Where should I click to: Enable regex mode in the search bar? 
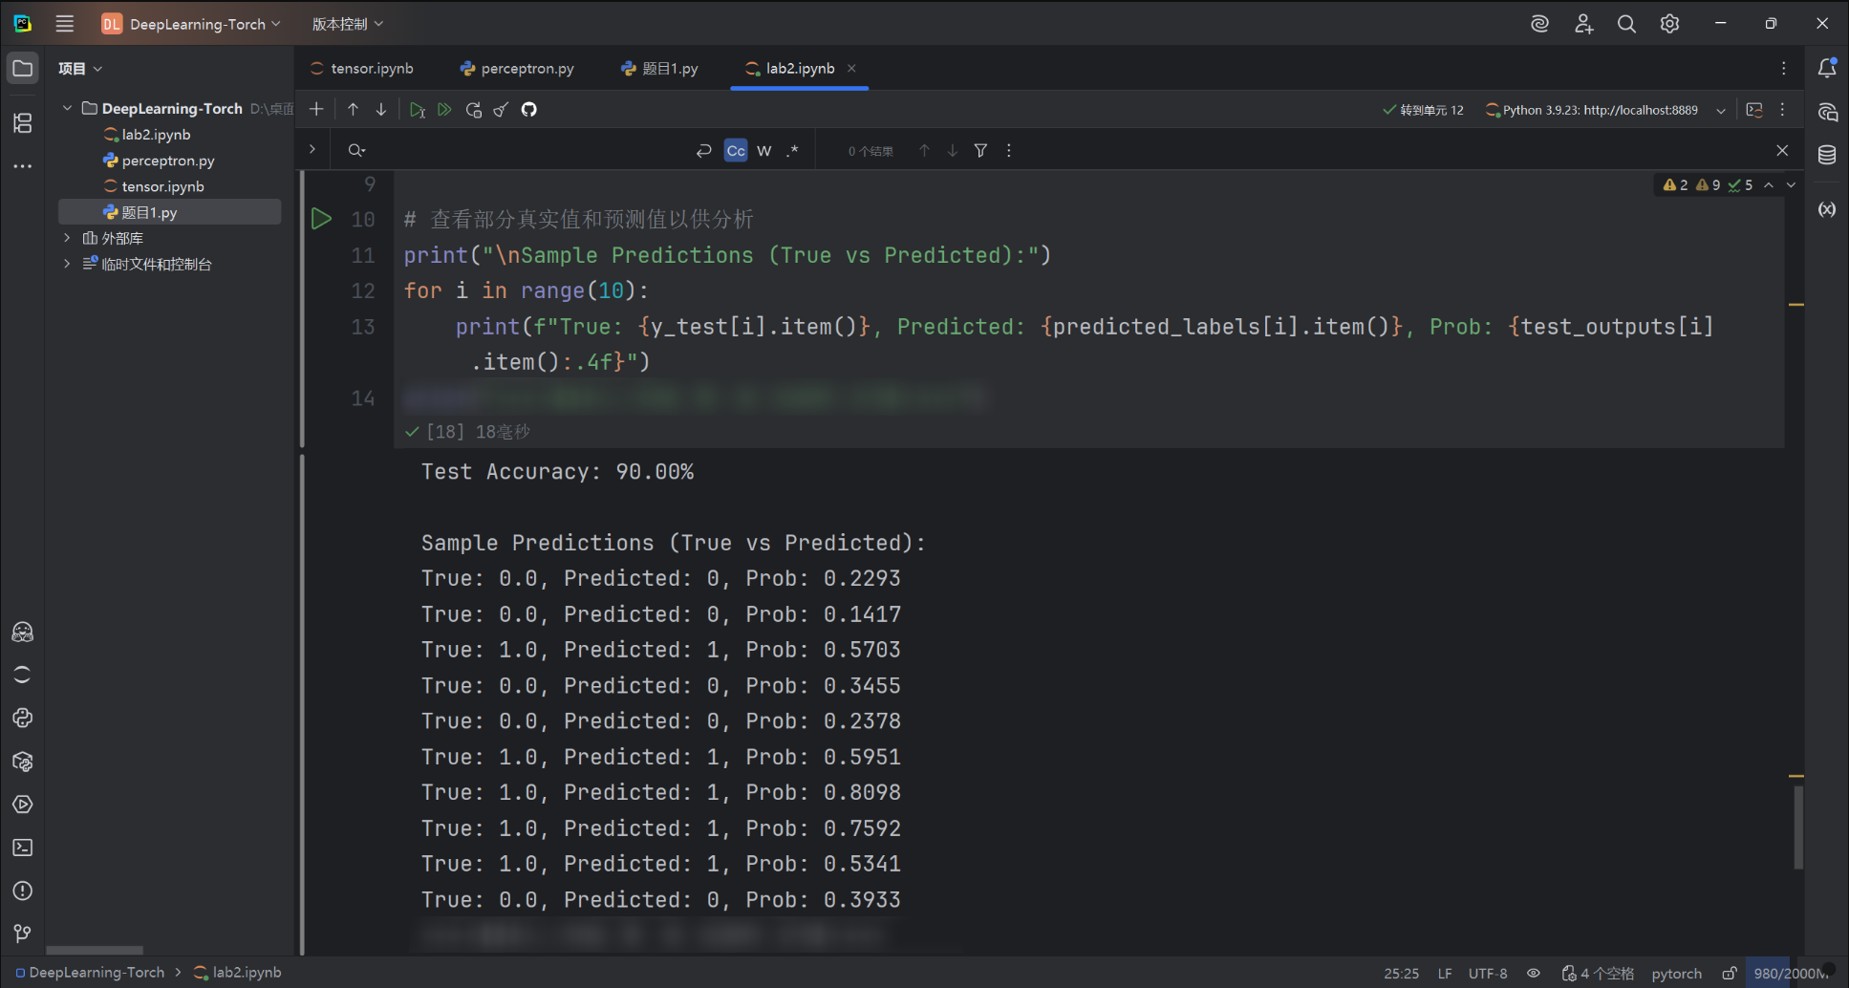coord(792,150)
